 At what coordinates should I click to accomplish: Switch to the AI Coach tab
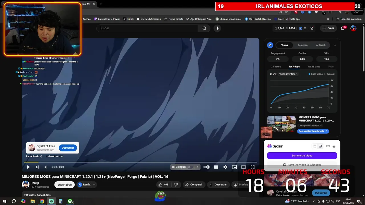coord(321,45)
